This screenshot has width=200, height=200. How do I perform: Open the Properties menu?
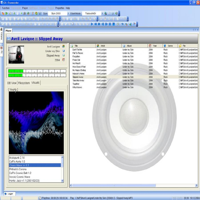pyautogui.click(x=60, y=8)
